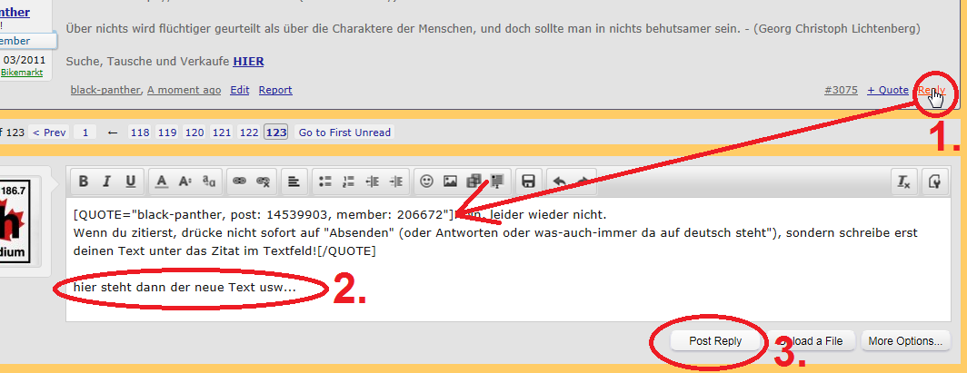The width and height of the screenshot is (967, 373).
Task: Click the Go to First Unread link
Action: [x=344, y=133]
